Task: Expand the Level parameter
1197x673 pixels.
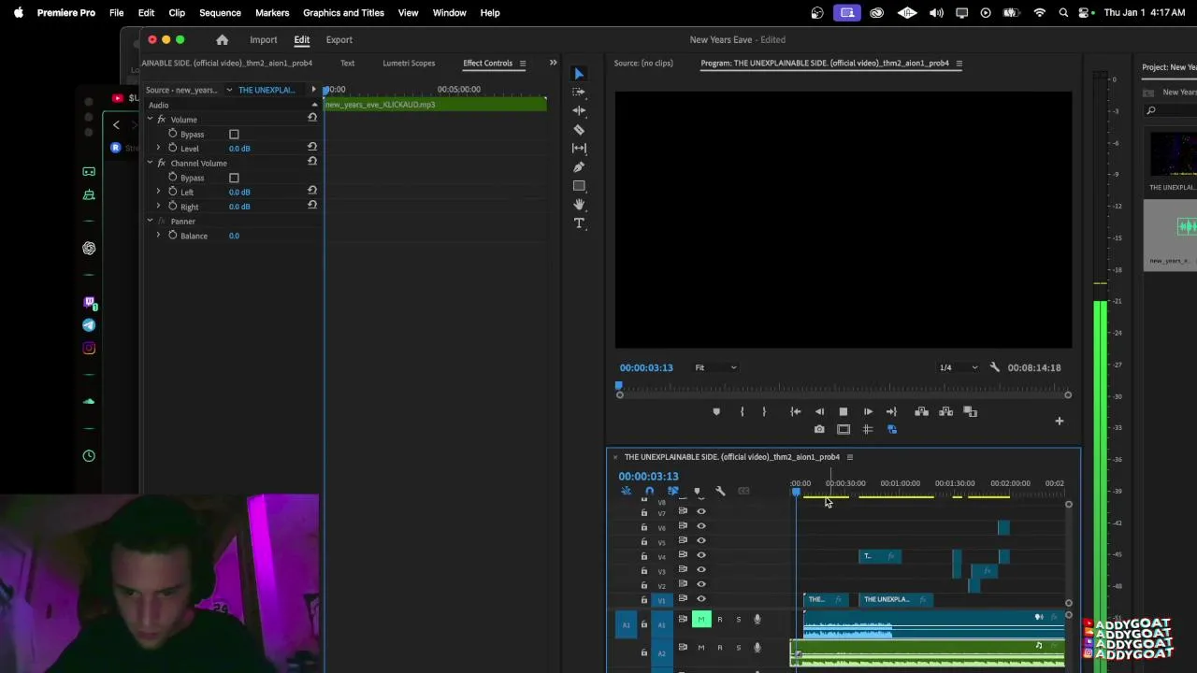Action: pos(158,149)
